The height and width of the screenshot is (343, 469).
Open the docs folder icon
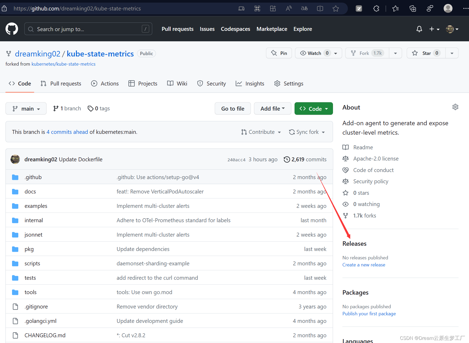(15, 192)
